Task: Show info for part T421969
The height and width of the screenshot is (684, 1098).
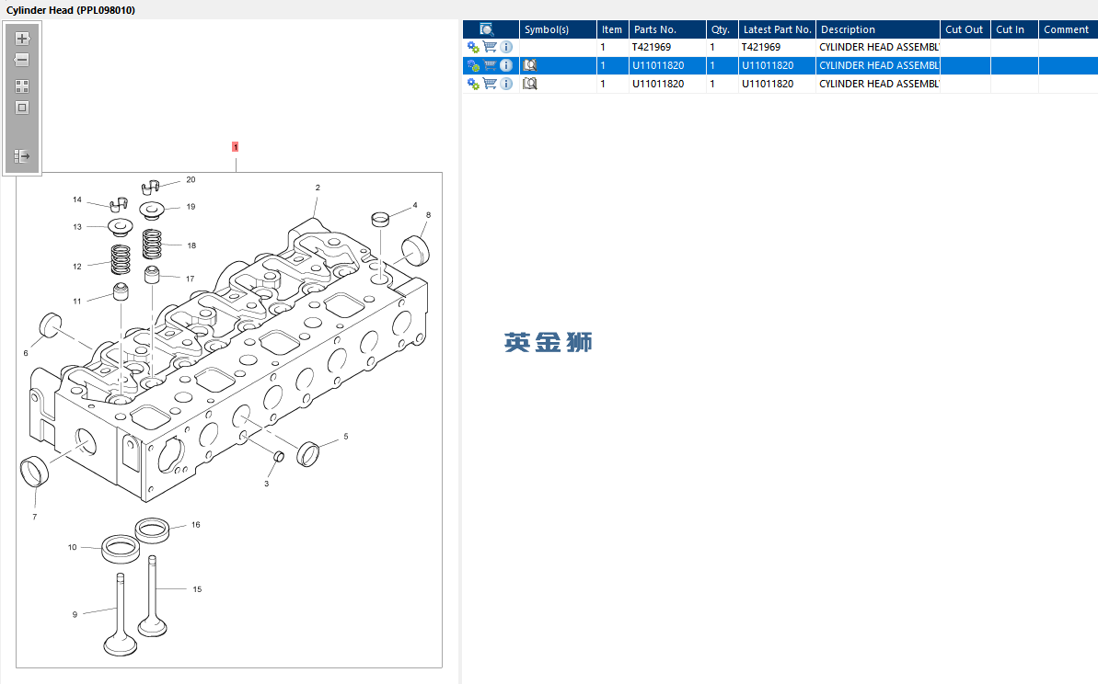Action: pos(506,47)
